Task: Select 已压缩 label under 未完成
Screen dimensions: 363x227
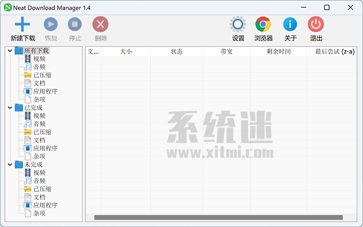Action: pos(42,189)
